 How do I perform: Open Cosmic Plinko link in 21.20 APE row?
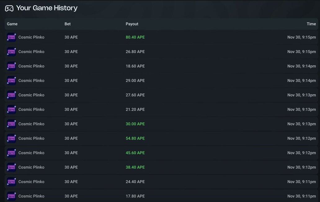tap(31, 109)
